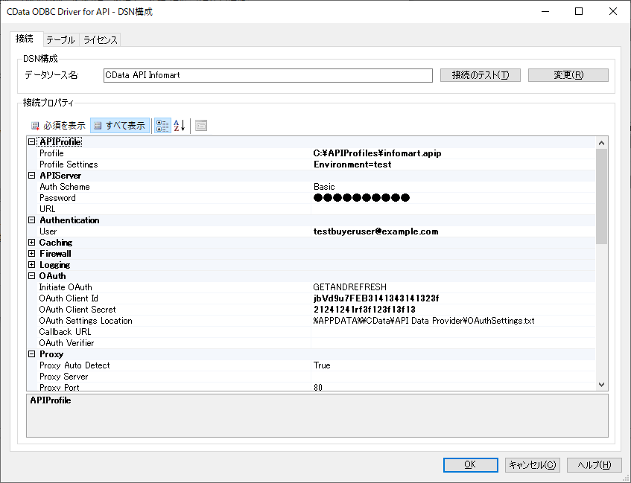
Task: Expand the Caching category
Action: (32, 243)
